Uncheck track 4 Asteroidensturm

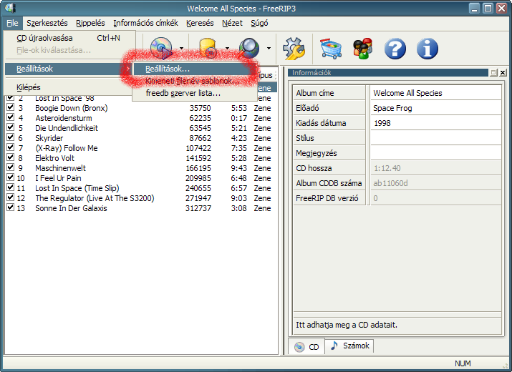(x=11, y=117)
